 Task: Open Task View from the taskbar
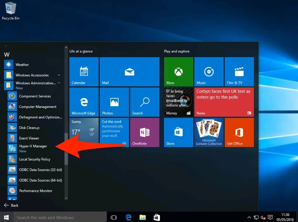click(114, 217)
